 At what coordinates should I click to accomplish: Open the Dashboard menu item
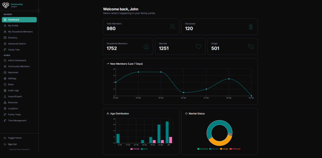(19, 20)
